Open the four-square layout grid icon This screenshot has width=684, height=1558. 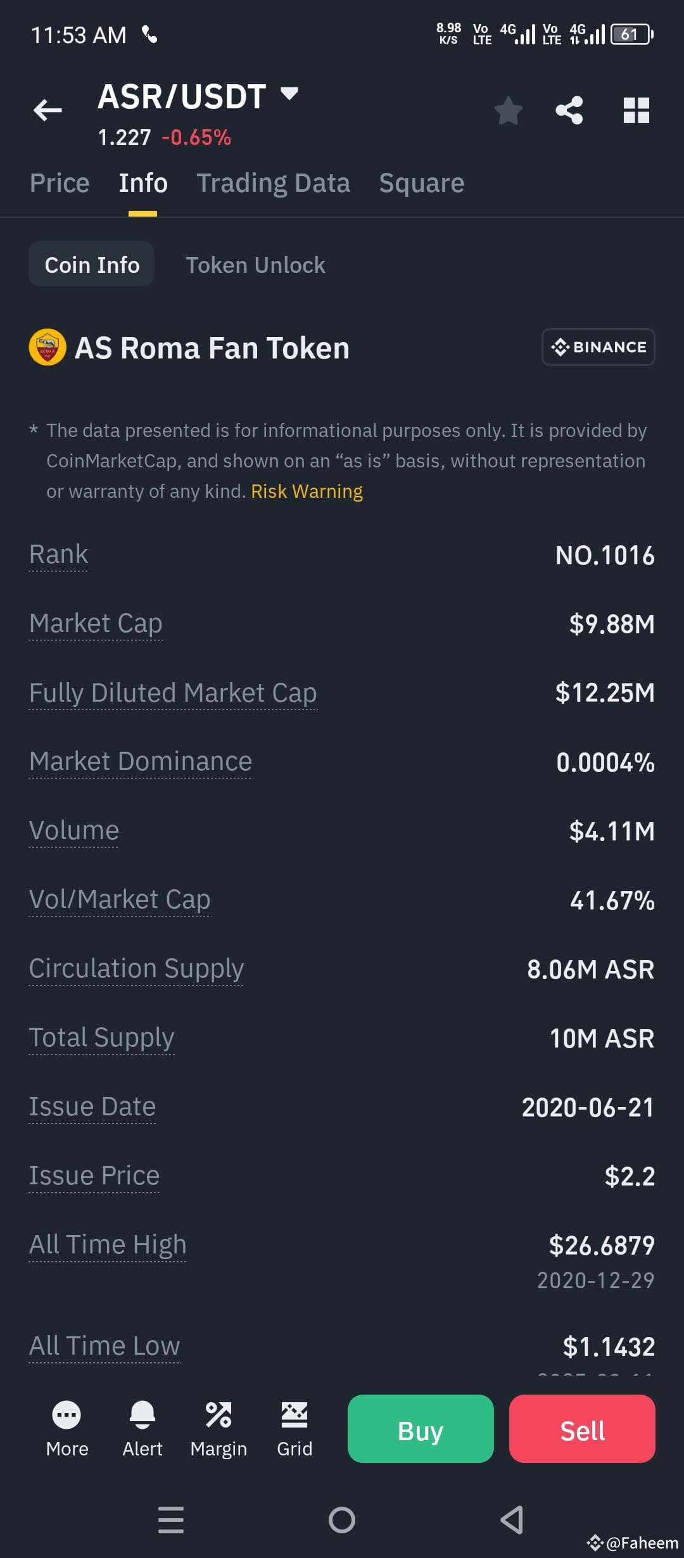pos(636,110)
